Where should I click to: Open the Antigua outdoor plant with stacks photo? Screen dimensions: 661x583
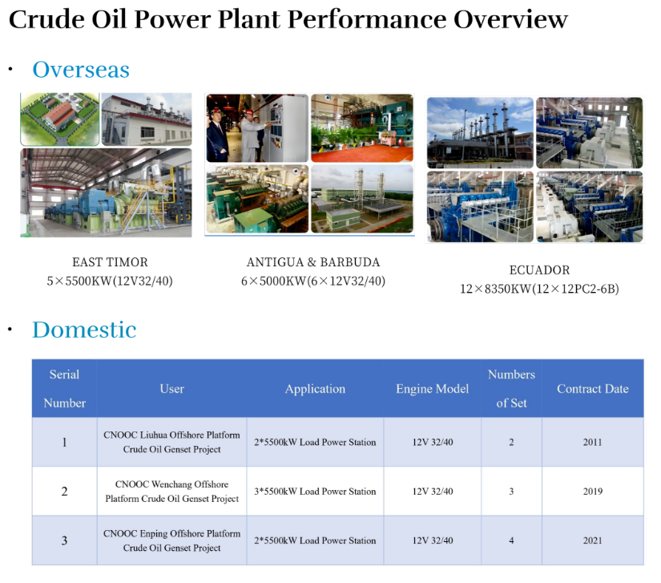point(362,199)
